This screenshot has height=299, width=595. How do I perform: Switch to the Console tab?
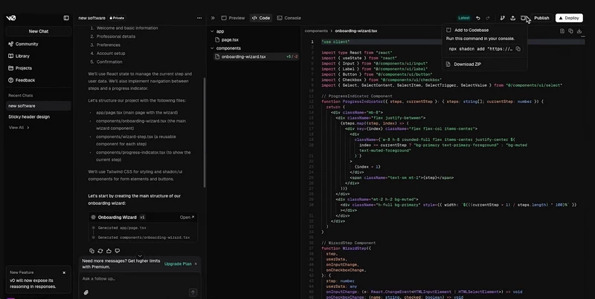[x=289, y=18]
